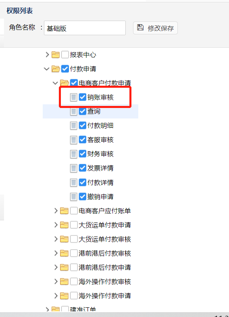Click the document icon beside 发票详情
The width and height of the screenshot is (229, 317).
click(73, 168)
